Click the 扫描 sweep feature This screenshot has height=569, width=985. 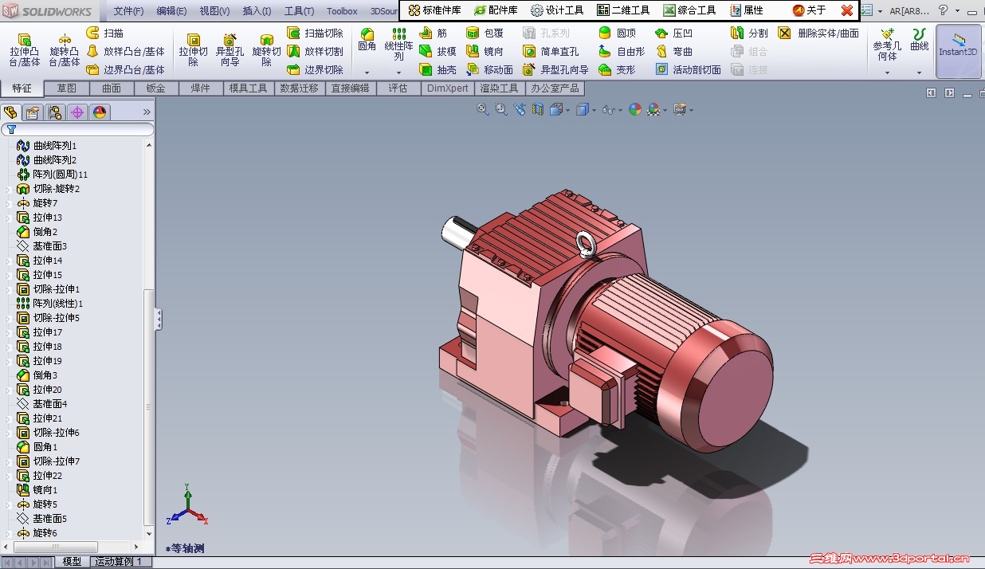click(x=104, y=33)
